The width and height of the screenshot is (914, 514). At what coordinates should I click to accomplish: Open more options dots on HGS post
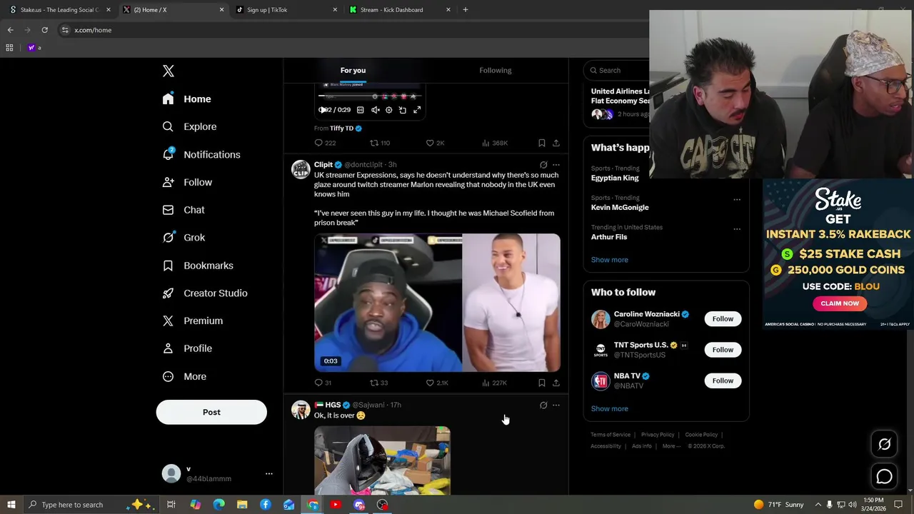point(556,405)
